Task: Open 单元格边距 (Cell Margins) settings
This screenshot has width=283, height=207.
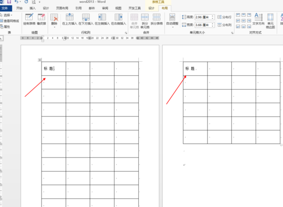Action: coord(270,21)
